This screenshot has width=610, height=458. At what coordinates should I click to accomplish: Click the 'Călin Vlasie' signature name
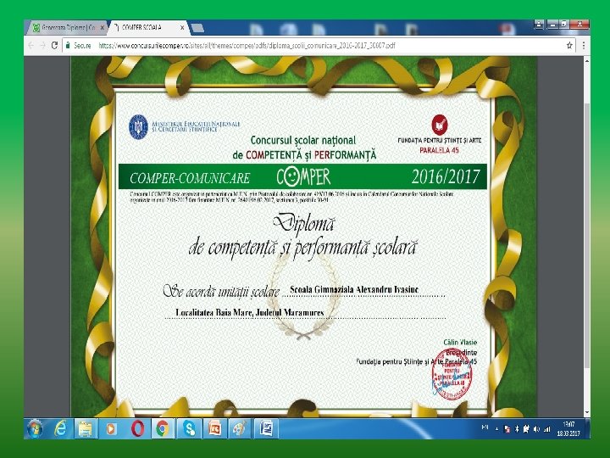tap(460, 343)
